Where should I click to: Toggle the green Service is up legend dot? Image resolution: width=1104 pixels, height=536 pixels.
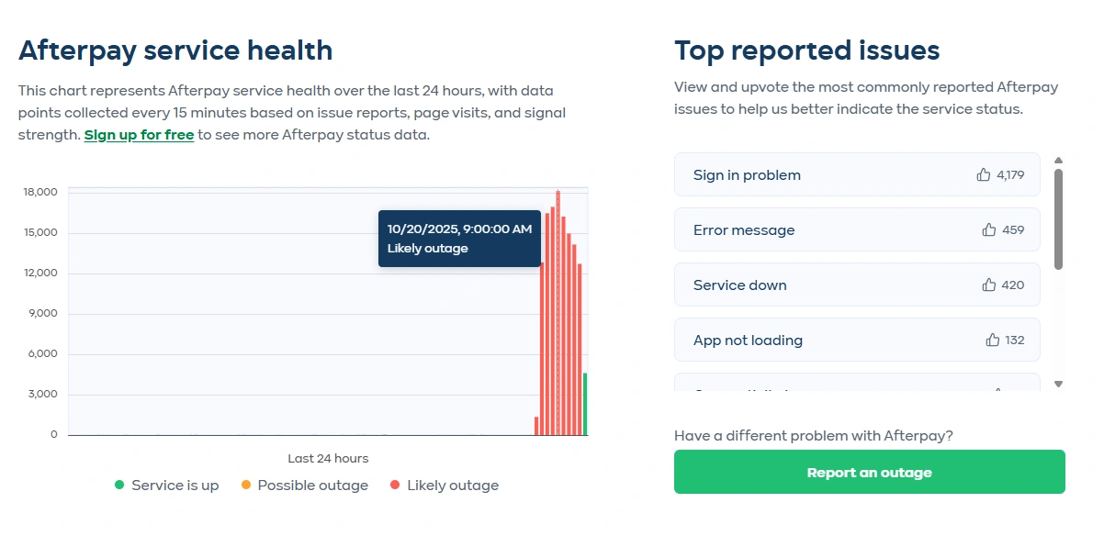click(119, 486)
